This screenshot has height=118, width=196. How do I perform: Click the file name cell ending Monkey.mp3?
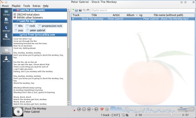point(166,19)
